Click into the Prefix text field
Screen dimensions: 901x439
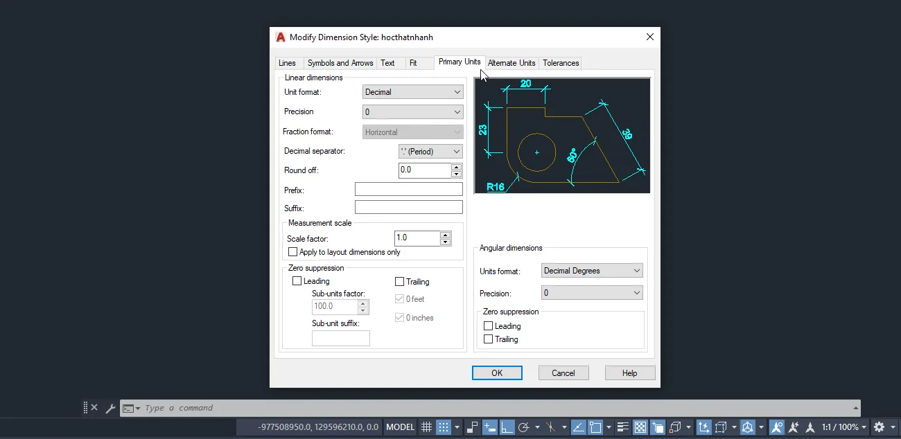408,190
